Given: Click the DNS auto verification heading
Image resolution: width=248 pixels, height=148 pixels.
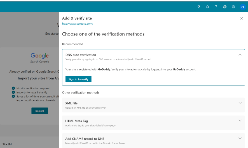Looking at the screenshot, I should tap(81, 55).
